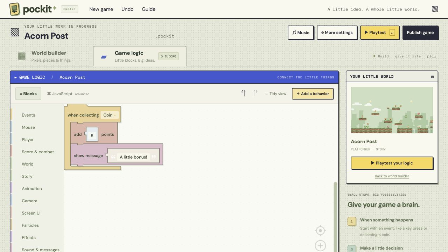Select the Game logic tab
448x252 pixels.
point(140,56)
